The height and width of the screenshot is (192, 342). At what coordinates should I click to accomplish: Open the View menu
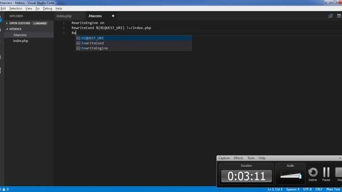click(x=28, y=9)
